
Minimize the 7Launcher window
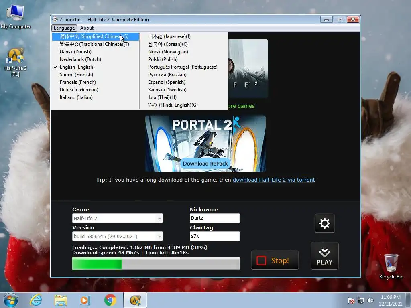[326, 20]
